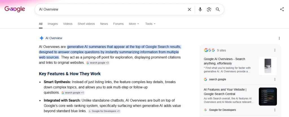Clear the search box with X

pos(189,9)
